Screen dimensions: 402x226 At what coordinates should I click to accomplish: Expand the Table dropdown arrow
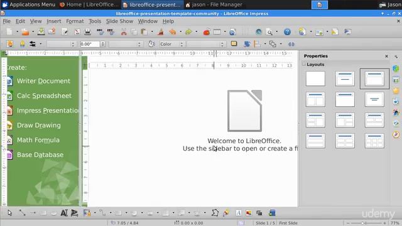(225, 32)
